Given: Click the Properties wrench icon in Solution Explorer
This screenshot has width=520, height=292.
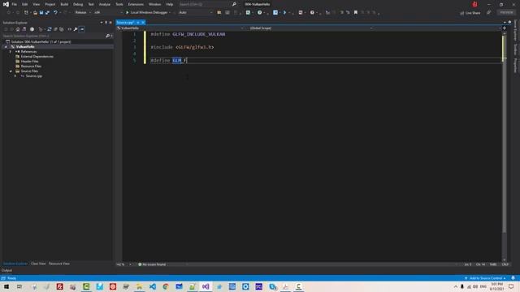Looking at the screenshot, I should click(76, 29).
